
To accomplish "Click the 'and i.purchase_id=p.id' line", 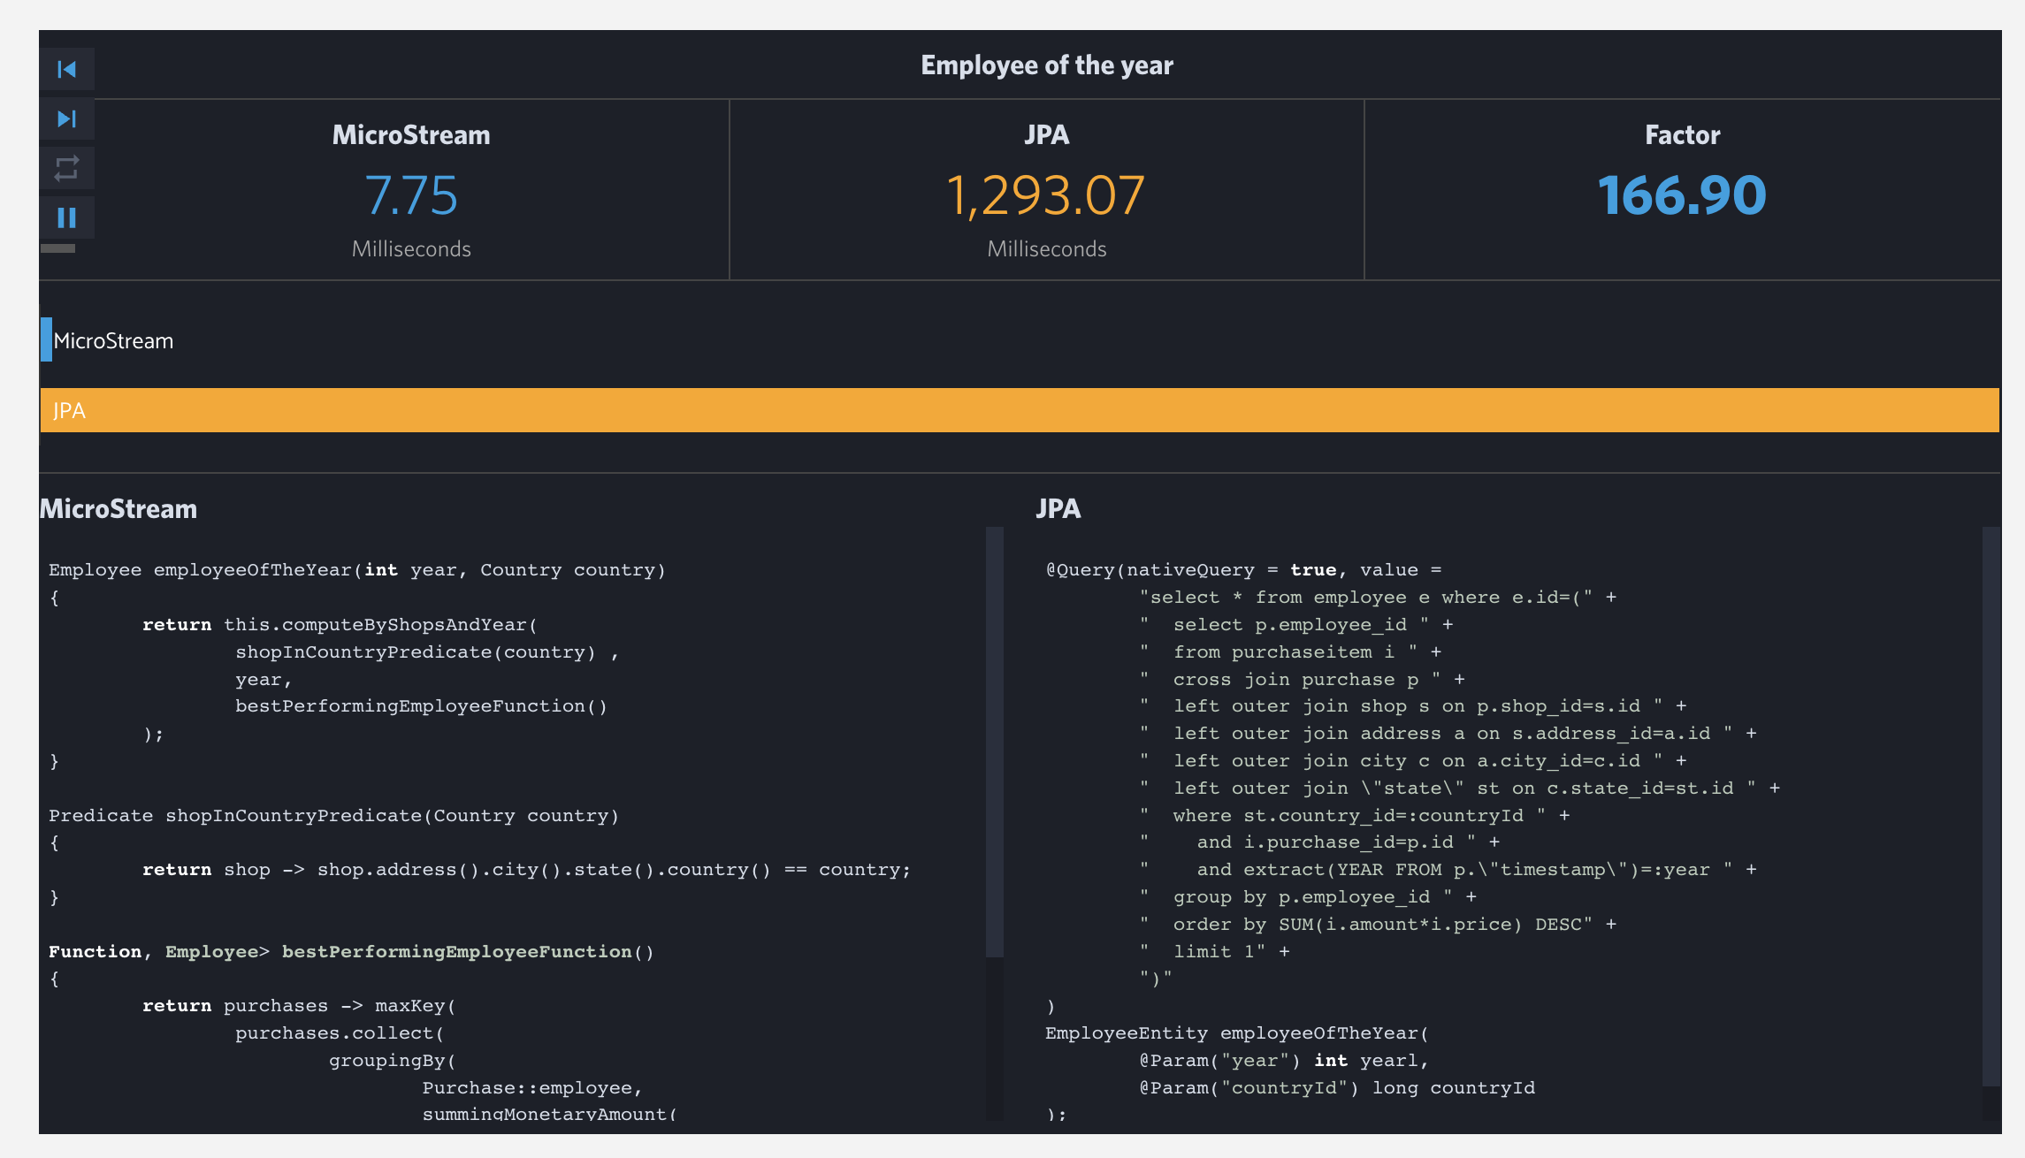I will [x=1320, y=842].
